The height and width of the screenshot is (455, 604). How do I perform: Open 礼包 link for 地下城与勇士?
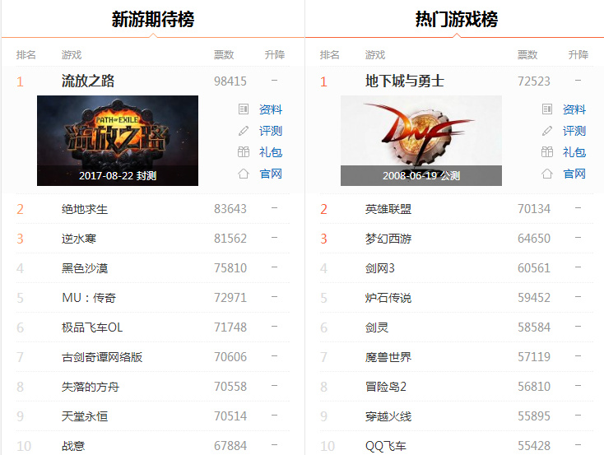574,152
